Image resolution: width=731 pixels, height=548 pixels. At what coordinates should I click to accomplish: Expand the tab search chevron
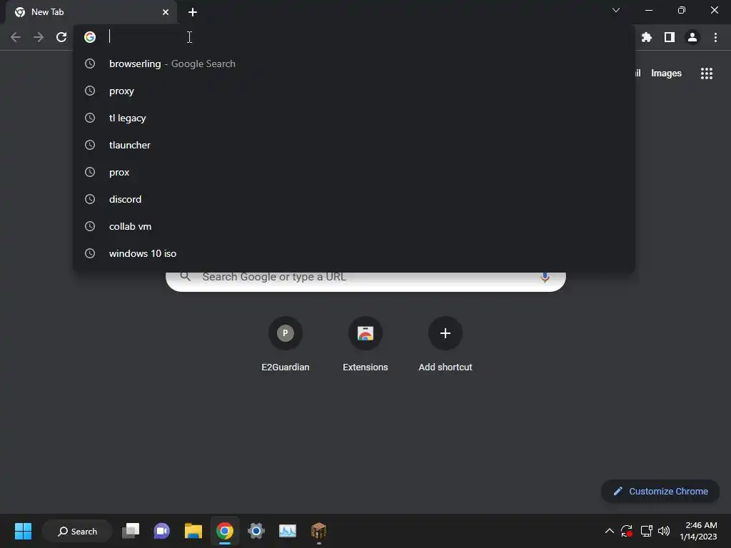pyautogui.click(x=616, y=10)
